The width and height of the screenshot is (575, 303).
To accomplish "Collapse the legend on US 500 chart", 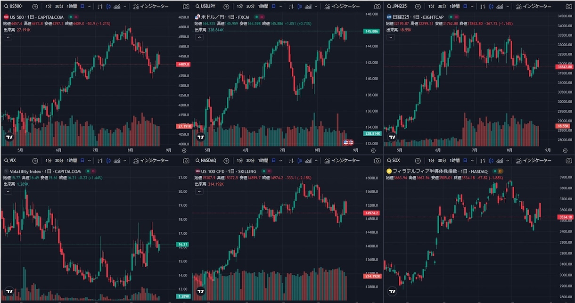I will pyautogui.click(x=8, y=38).
